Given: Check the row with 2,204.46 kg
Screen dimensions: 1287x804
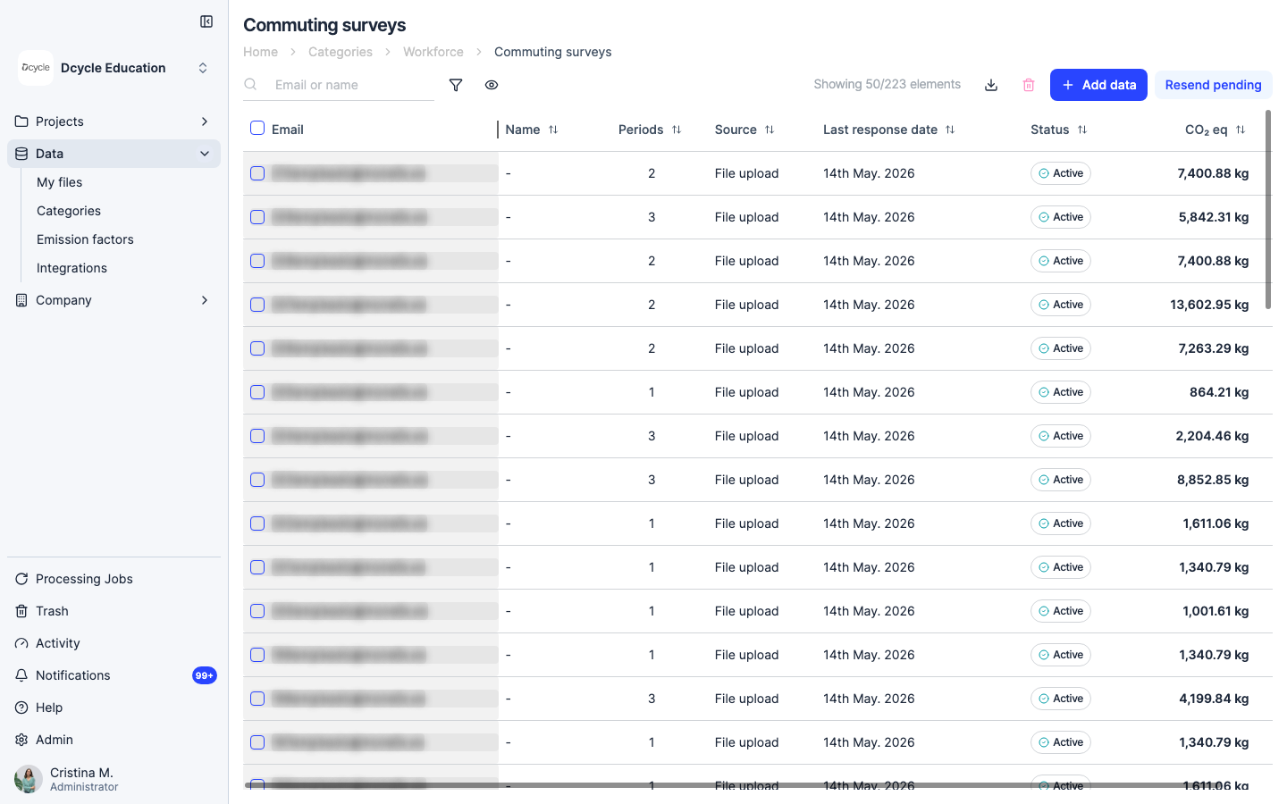Looking at the screenshot, I should (257, 436).
